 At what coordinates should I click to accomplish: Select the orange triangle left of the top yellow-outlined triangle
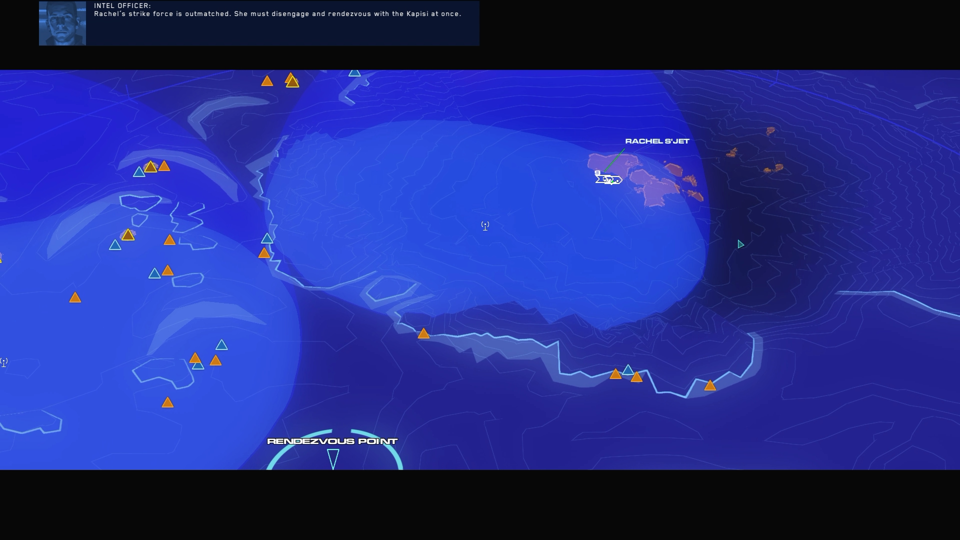tap(267, 81)
